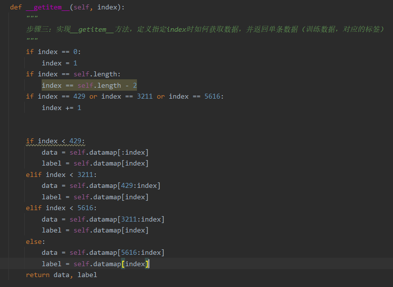The image size is (393, 287).
Task: Click the 'else:' line
Action: [x=35, y=241]
